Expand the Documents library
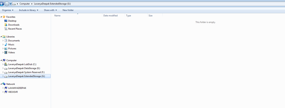 [3, 41]
